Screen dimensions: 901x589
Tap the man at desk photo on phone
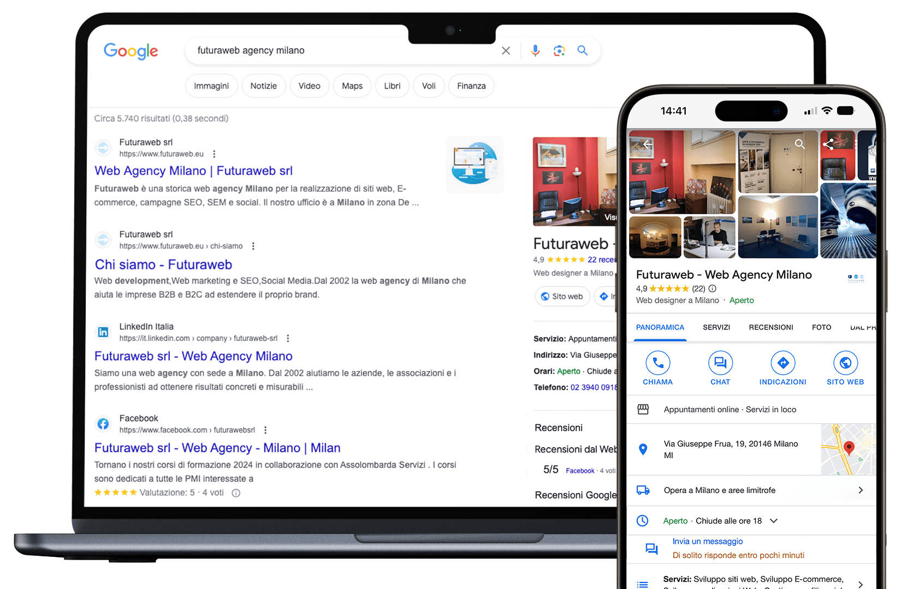pos(709,237)
